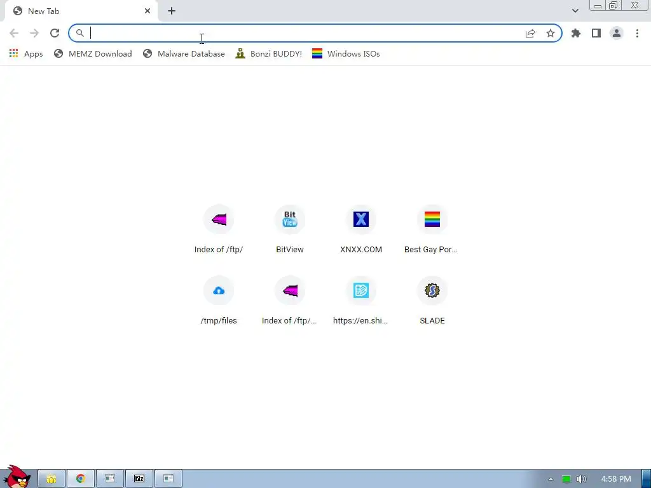
Task: Open MEMZ Download bookmark
Action: pyautogui.click(x=93, y=53)
